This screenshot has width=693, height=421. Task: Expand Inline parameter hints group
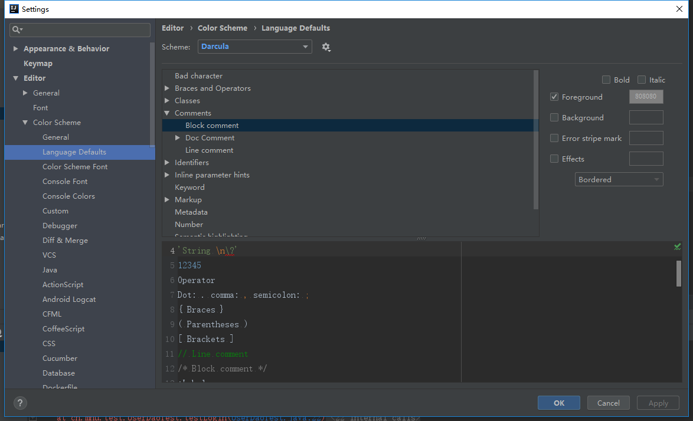click(x=167, y=175)
